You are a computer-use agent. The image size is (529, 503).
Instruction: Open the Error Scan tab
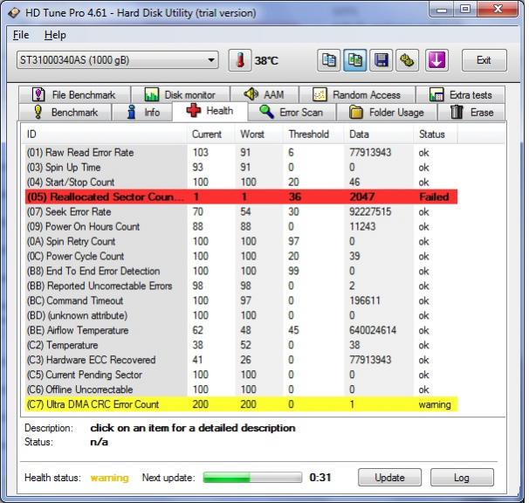[x=292, y=112]
